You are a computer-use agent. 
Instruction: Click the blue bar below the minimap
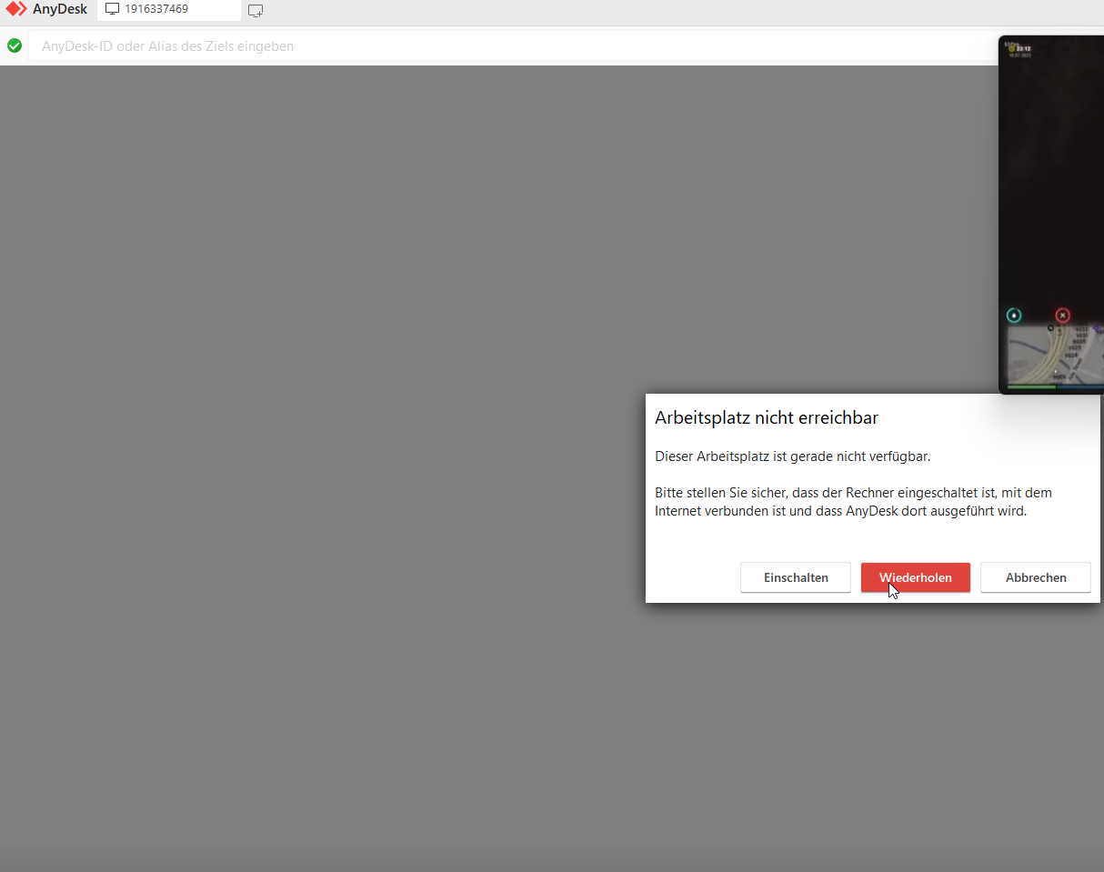[x=1082, y=386]
